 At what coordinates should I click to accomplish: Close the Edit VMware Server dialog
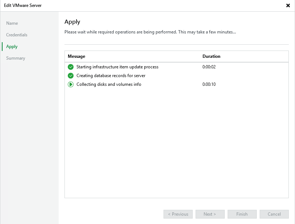pos(288,5)
